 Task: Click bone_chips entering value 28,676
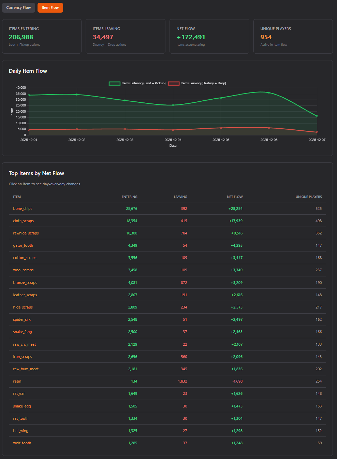132,209
